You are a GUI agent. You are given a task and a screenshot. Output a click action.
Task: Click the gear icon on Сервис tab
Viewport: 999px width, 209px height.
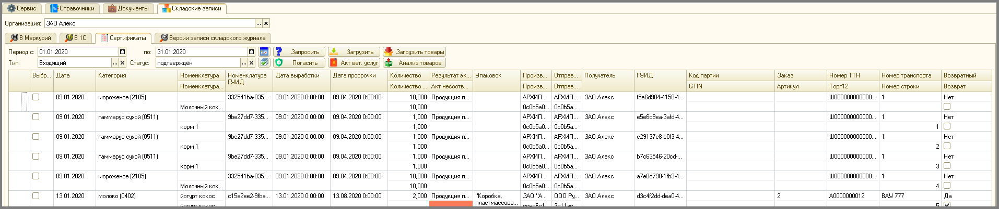11,8
